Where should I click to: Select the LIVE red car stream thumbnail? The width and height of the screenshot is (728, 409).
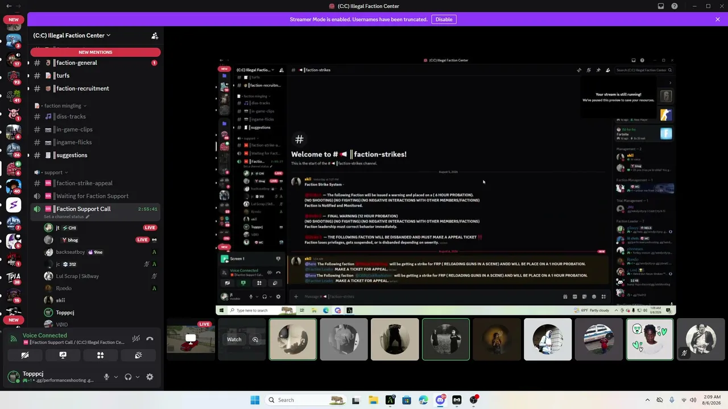pyautogui.click(x=191, y=339)
